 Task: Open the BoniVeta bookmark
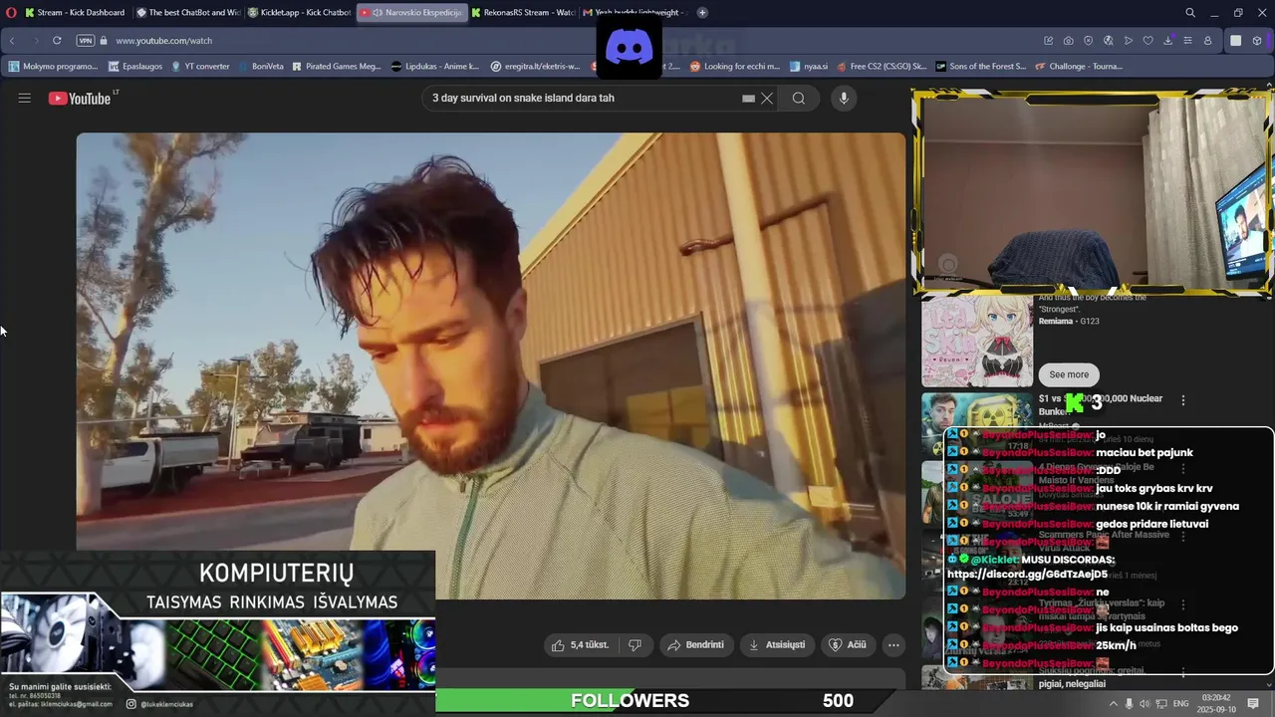click(261, 67)
